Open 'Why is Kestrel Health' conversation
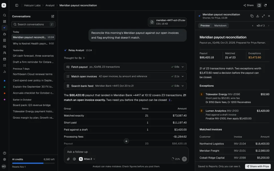This screenshot has width=274, height=171. point(33,43)
